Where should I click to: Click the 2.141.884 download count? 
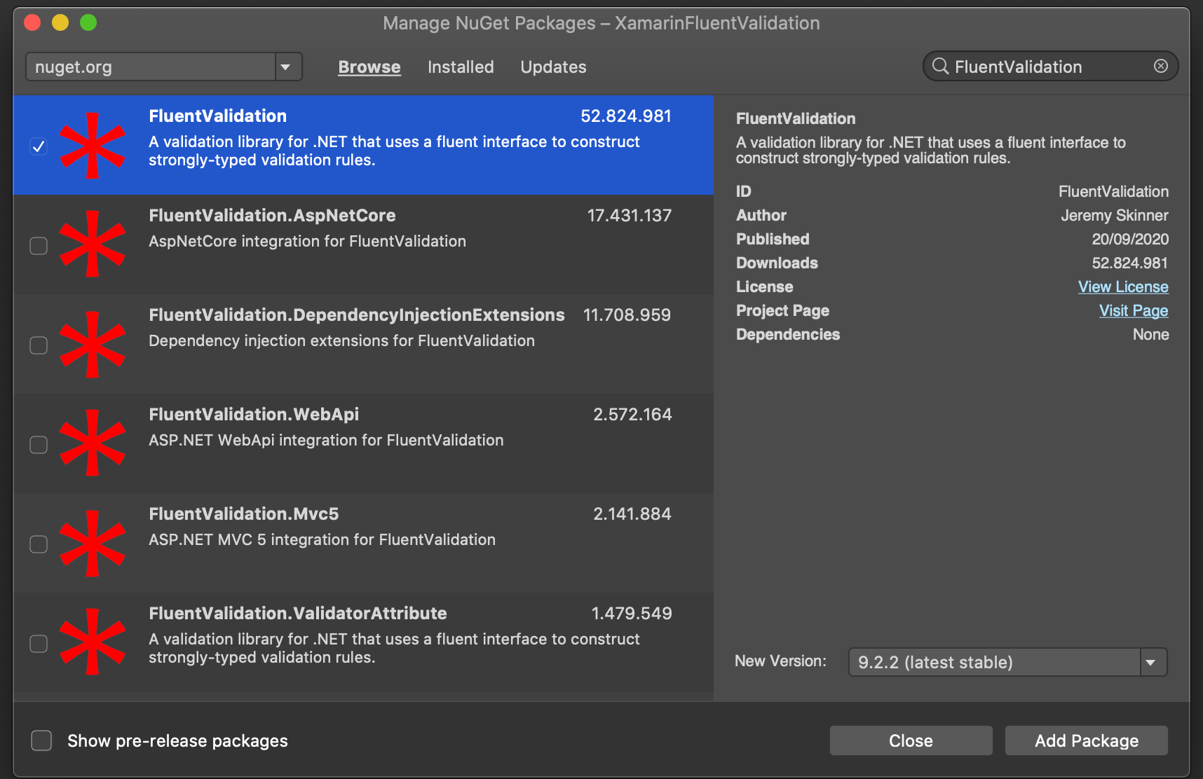(632, 513)
